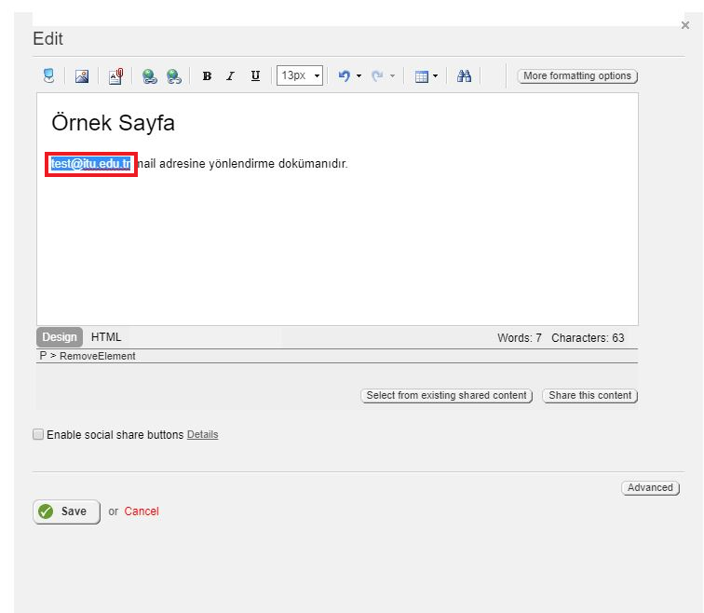Click the text 'yönlendirme dokümanıdır.'

pyautogui.click(x=278, y=163)
